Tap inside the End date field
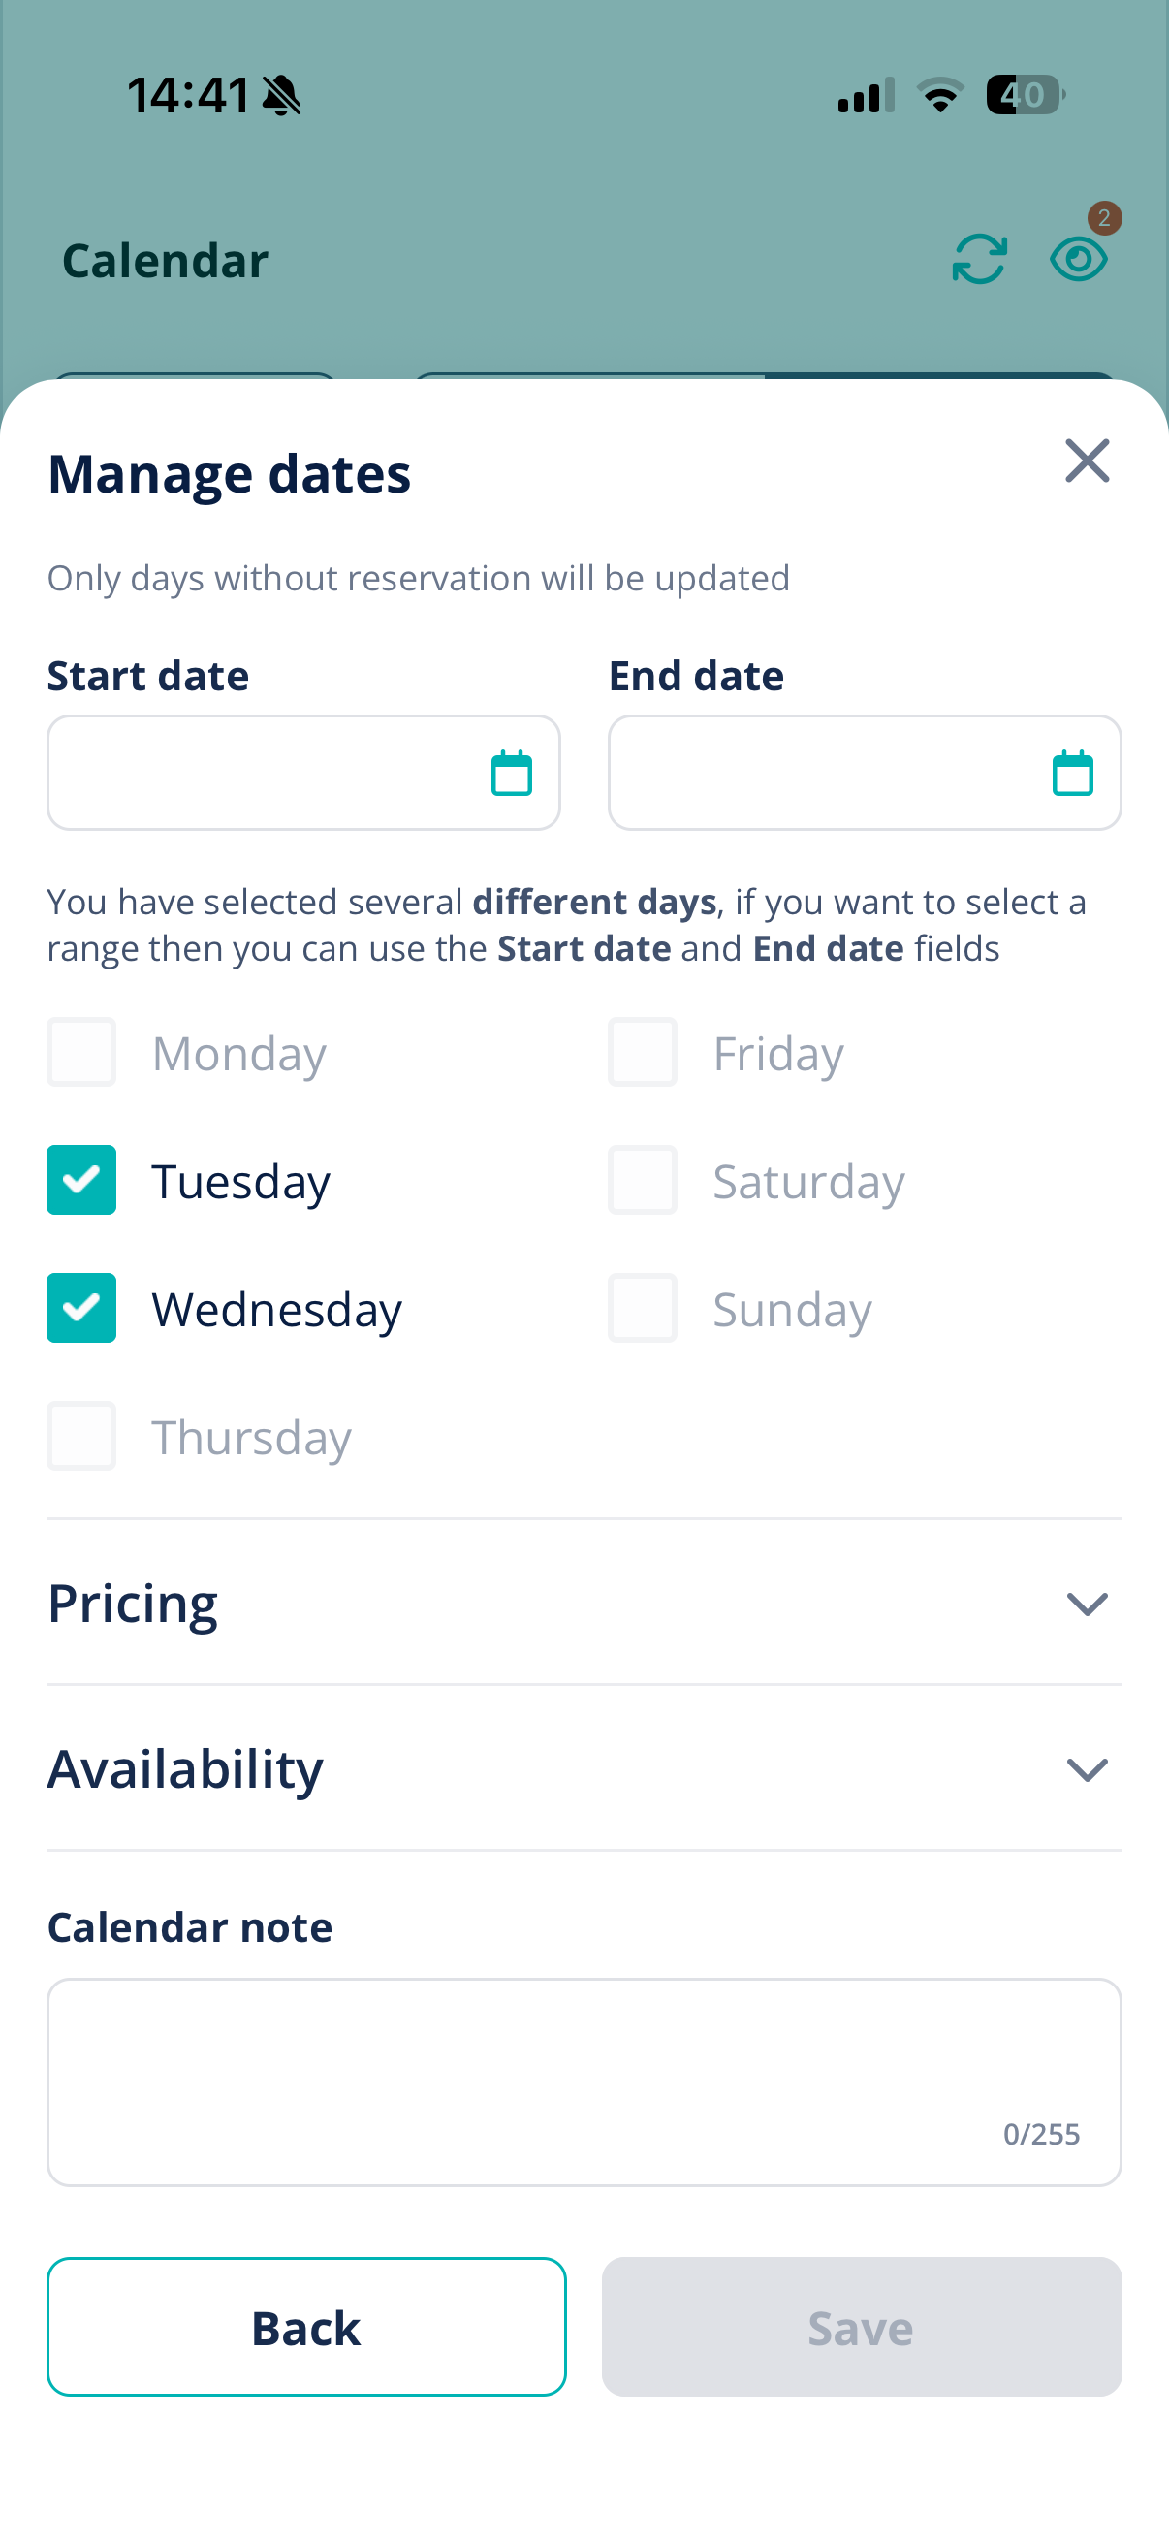The height and width of the screenshot is (2542, 1169). 866,773
